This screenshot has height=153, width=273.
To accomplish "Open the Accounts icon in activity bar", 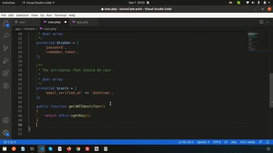I will click(6, 120).
